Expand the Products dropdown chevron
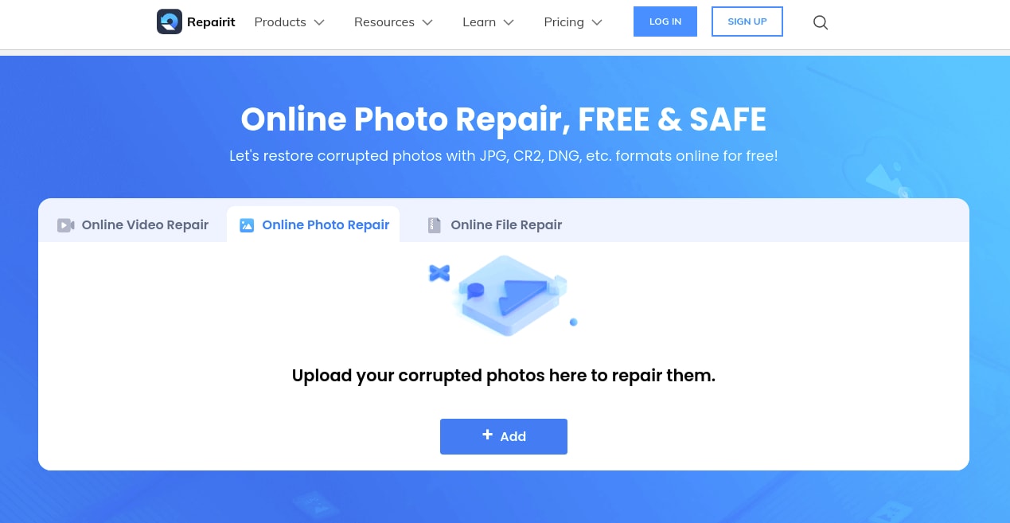The image size is (1010, 523). click(x=319, y=22)
